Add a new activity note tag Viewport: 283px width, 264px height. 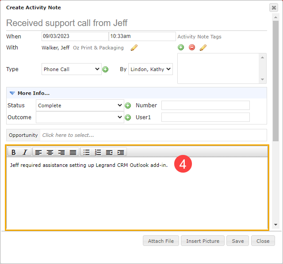coord(181,47)
